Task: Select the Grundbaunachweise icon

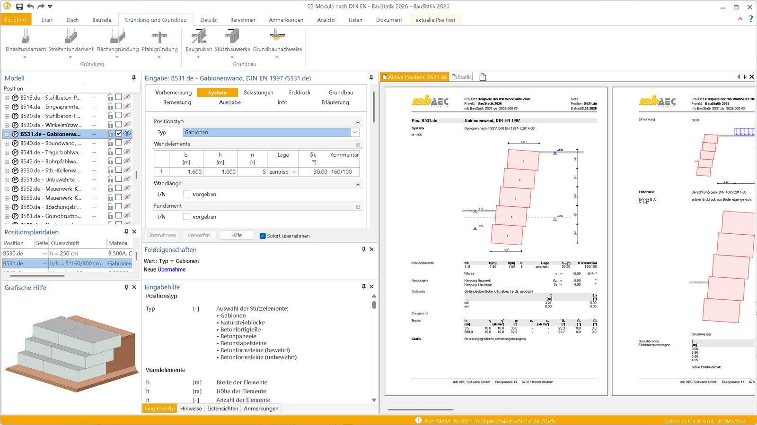Action: click(x=277, y=37)
